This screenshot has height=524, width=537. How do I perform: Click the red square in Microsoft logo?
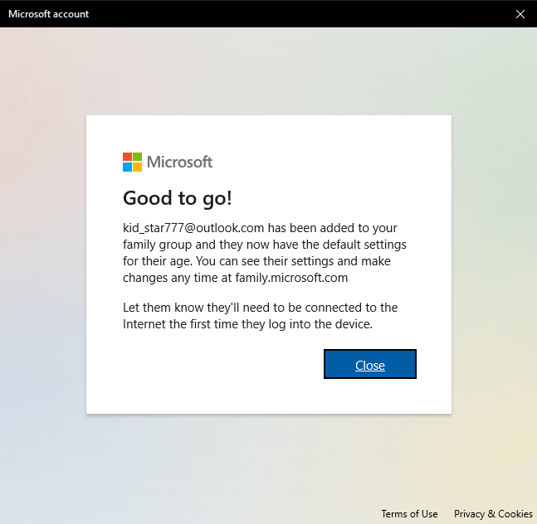[128, 157]
